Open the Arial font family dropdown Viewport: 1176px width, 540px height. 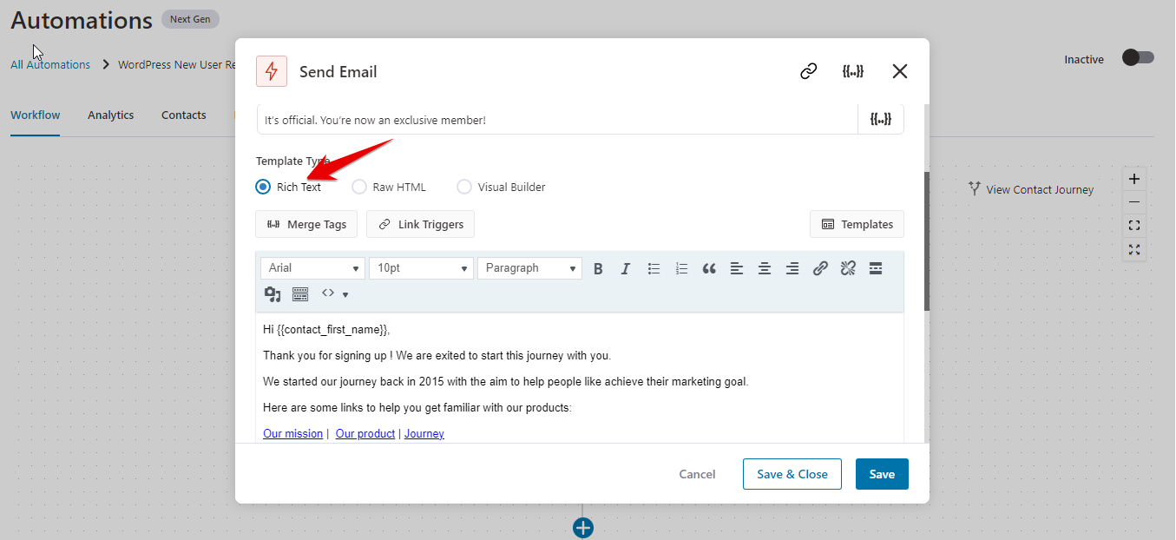[312, 268]
